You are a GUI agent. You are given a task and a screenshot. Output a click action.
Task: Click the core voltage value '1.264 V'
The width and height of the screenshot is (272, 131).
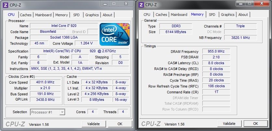[87, 43]
